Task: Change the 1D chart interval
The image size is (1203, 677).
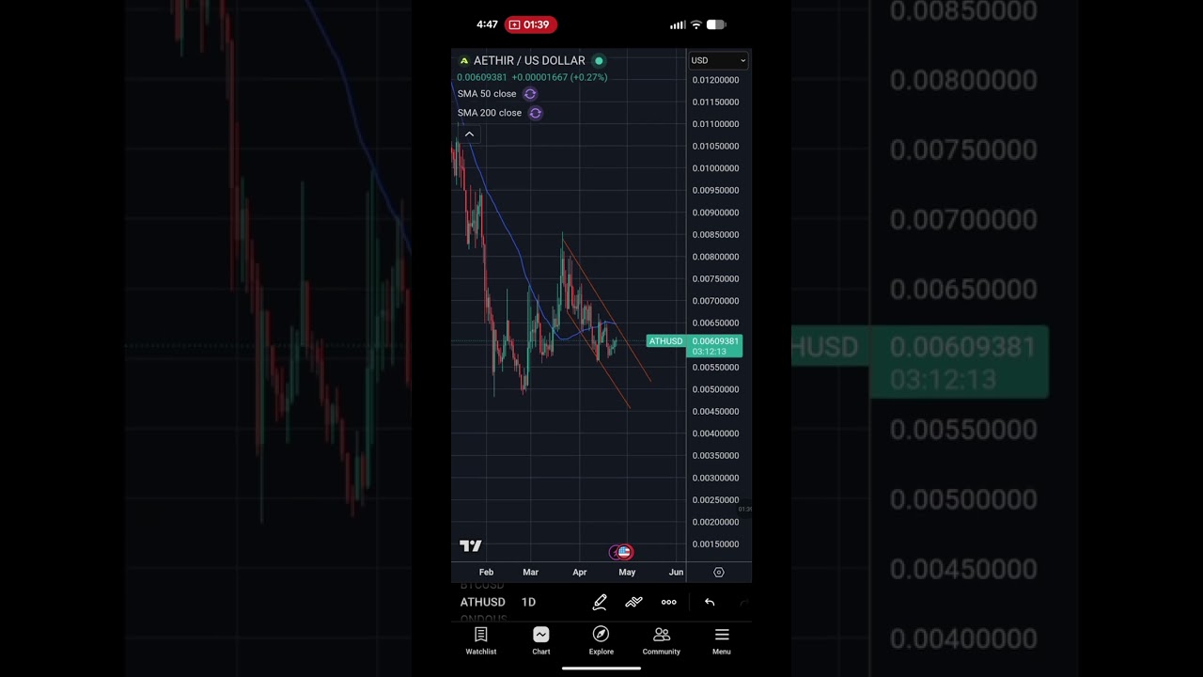Action: 528,602
